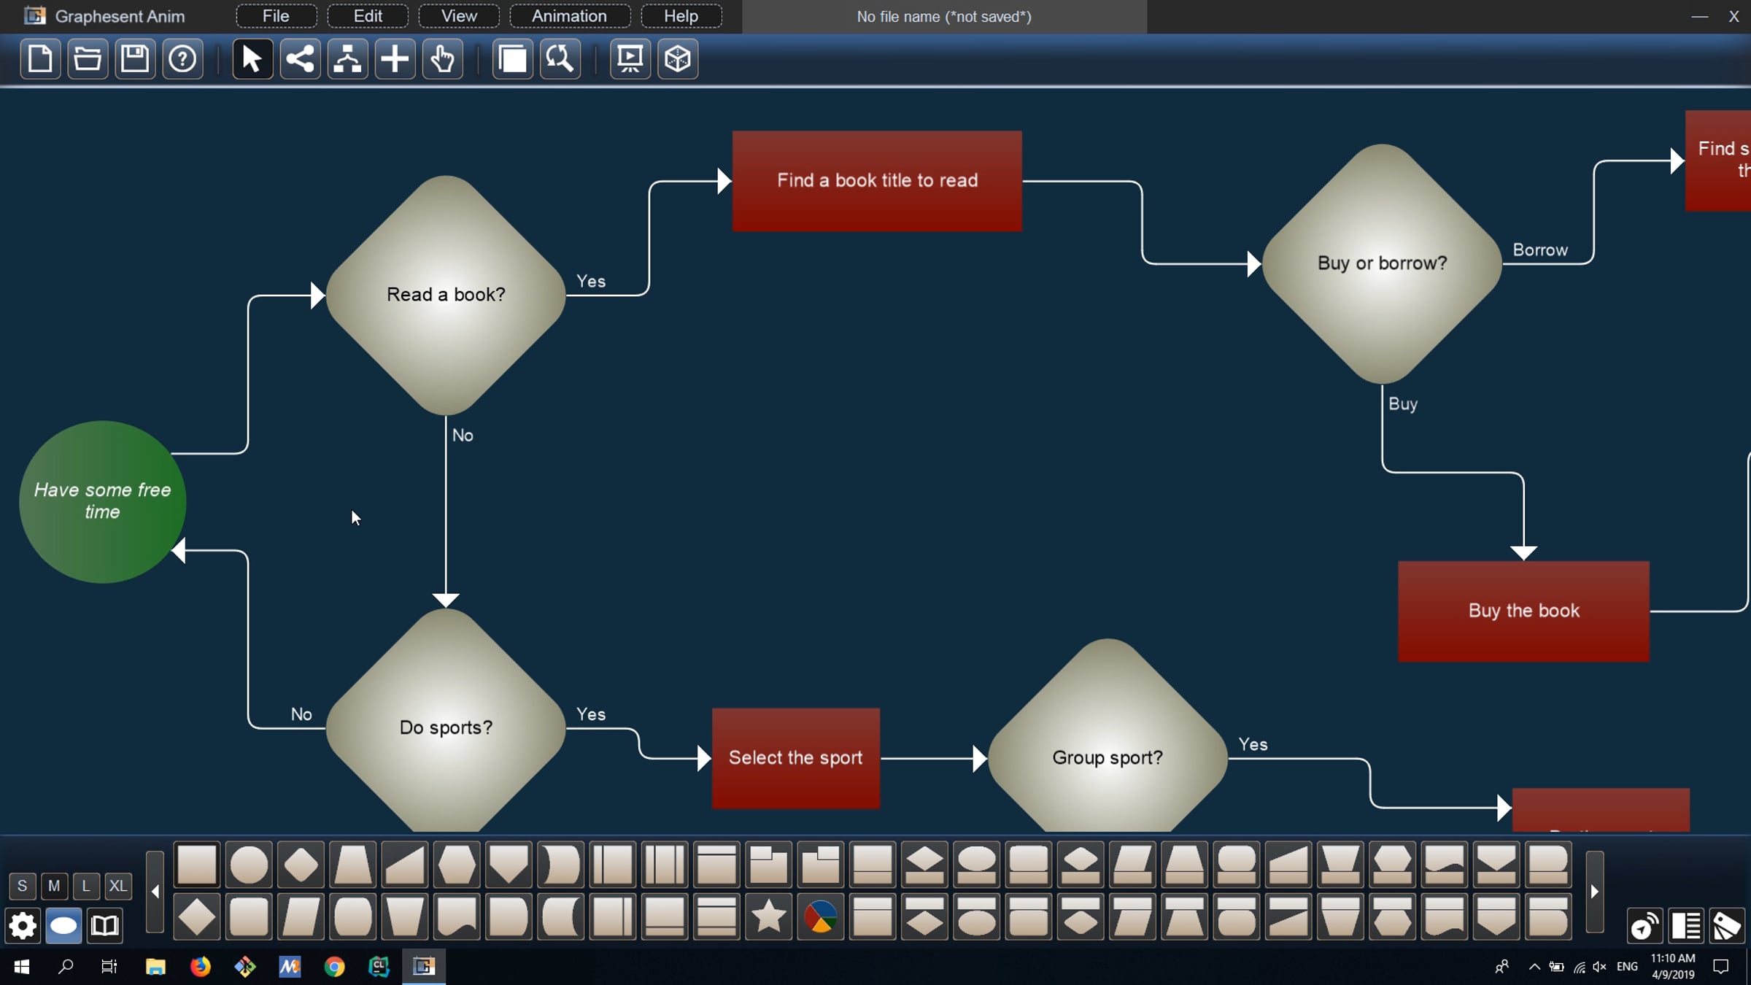Click the share/connector tool icon

point(300,58)
